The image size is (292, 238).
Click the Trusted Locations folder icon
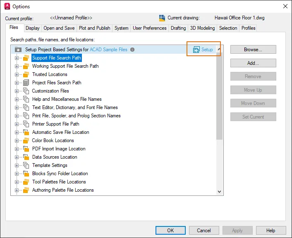click(x=26, y=74)
